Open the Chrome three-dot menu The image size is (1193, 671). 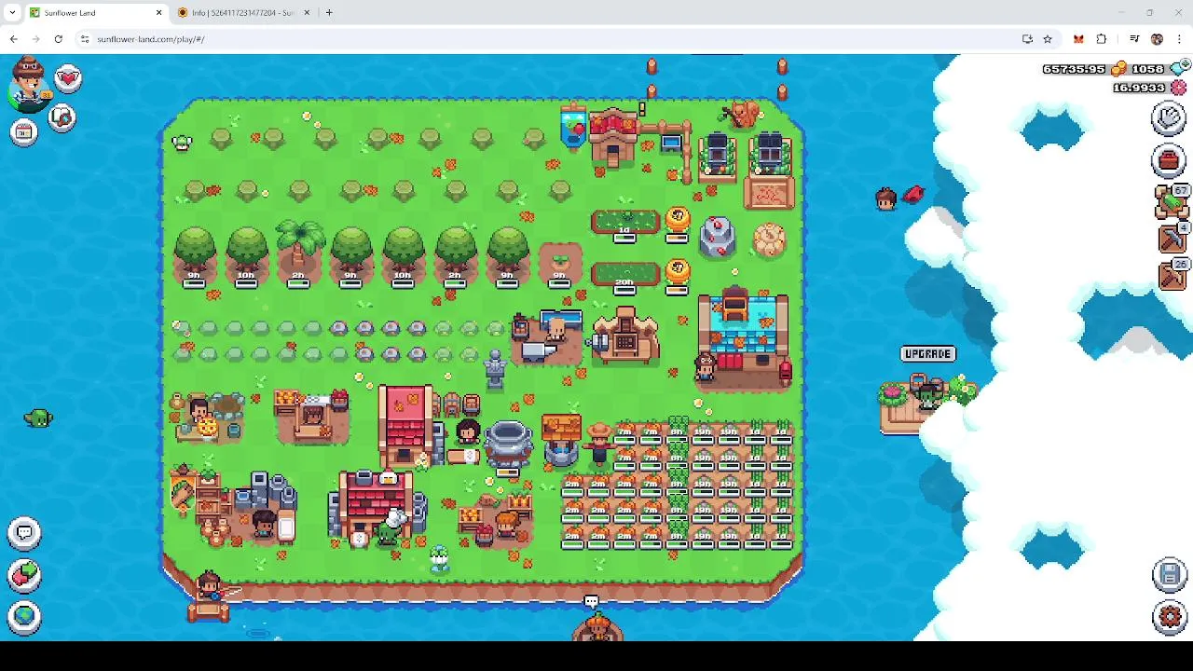coord(1179,39)
